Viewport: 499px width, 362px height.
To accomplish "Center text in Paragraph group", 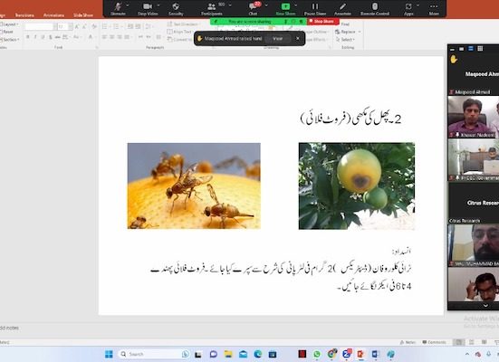I will [112, 37].
